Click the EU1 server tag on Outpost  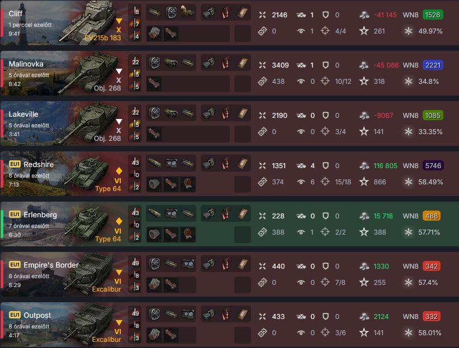[x=15, y=315]
